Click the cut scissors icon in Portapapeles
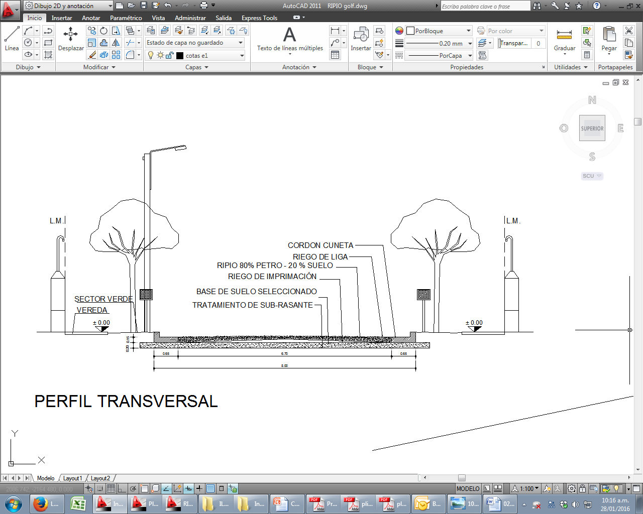Viewport: 643px width, 514px height. pos(628,31)
